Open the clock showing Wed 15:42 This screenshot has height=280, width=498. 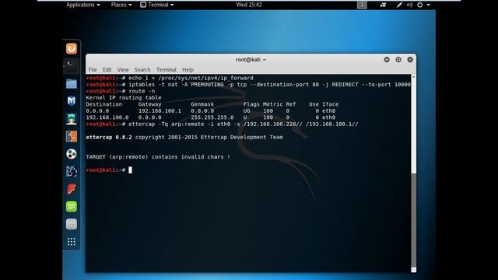[249, 5]
